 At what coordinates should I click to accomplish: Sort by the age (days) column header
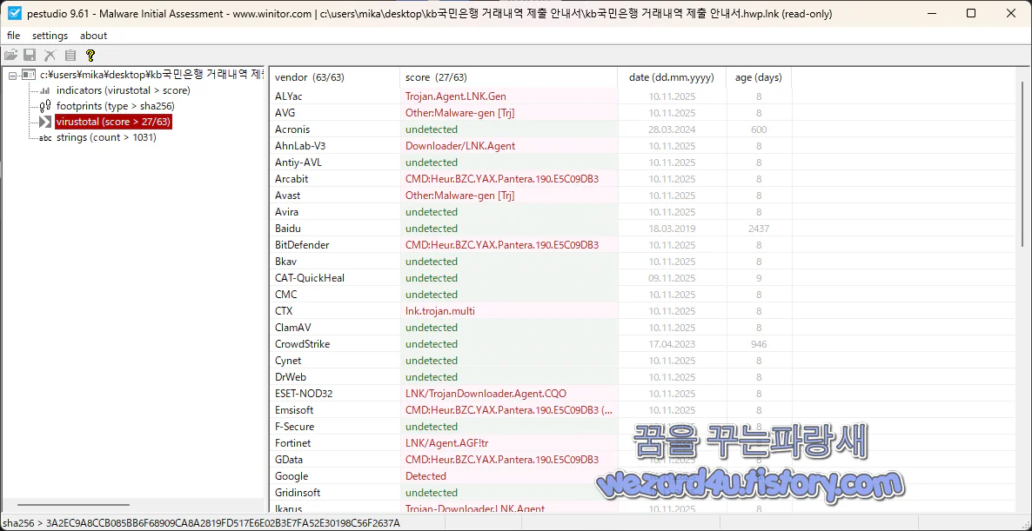759,77
